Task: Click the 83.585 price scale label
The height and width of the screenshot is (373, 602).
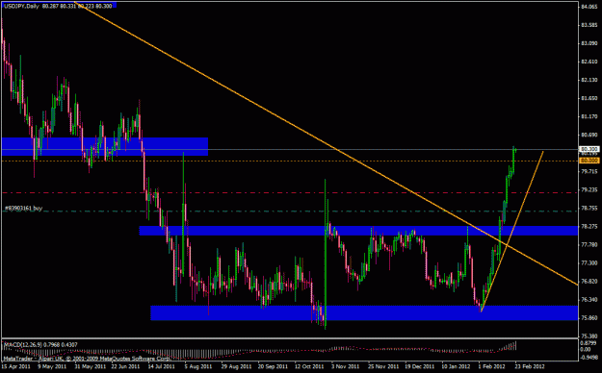Action: click(589, 25)
